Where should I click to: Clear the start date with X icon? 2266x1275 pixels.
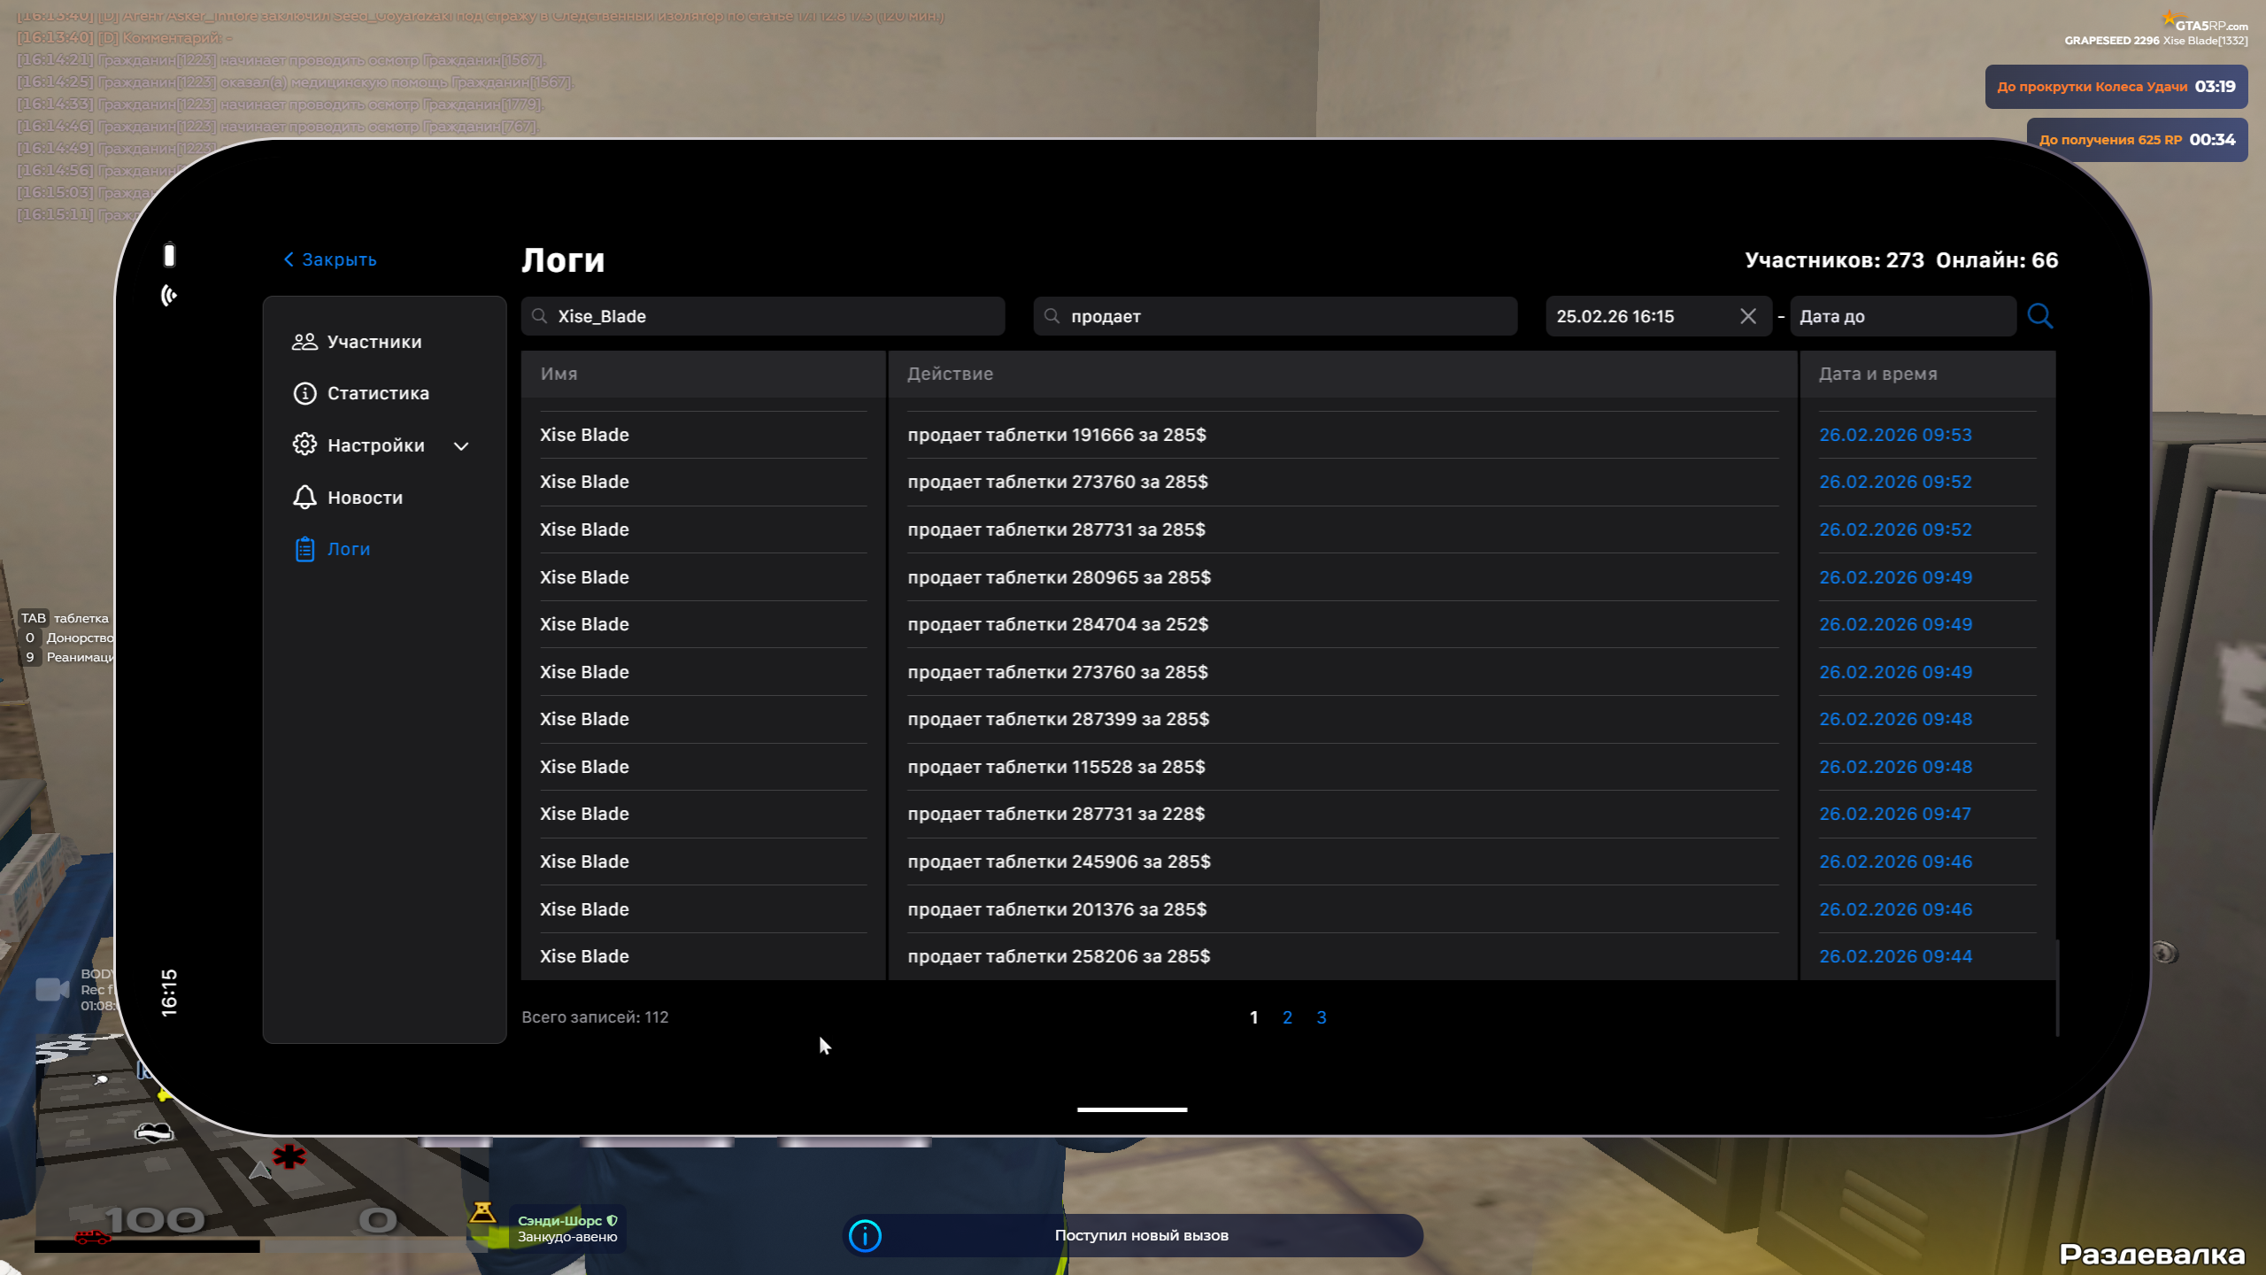tap(1747, 316)
